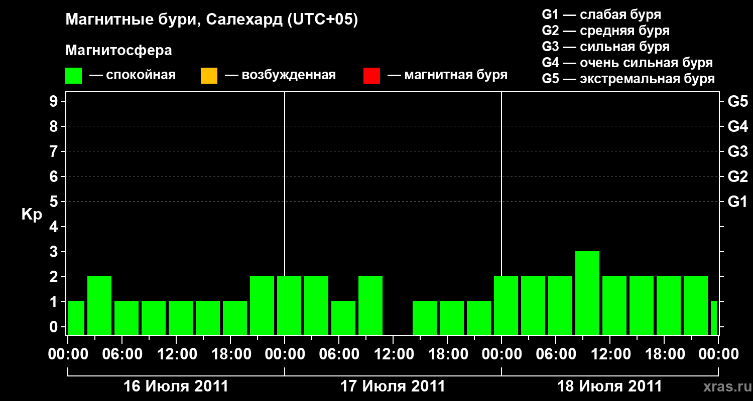Viewport: 753px width, 401px height.
Task: Click the '— спокойная' legend label
Action: [133, 76]
